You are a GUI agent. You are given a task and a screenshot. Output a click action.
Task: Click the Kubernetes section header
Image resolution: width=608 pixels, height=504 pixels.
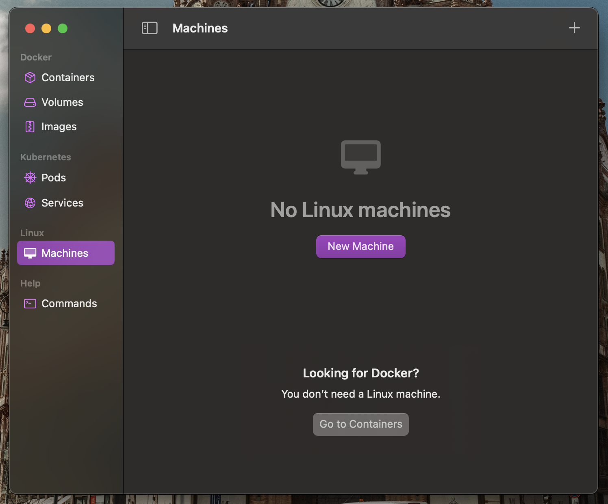46,157
